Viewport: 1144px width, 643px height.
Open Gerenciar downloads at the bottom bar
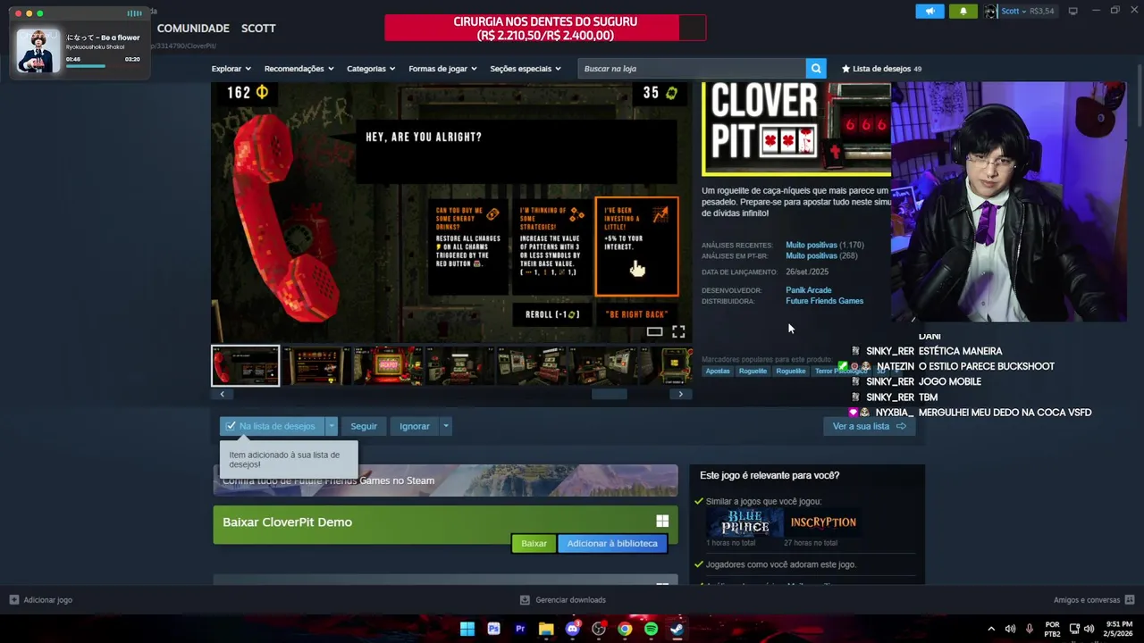563,600
